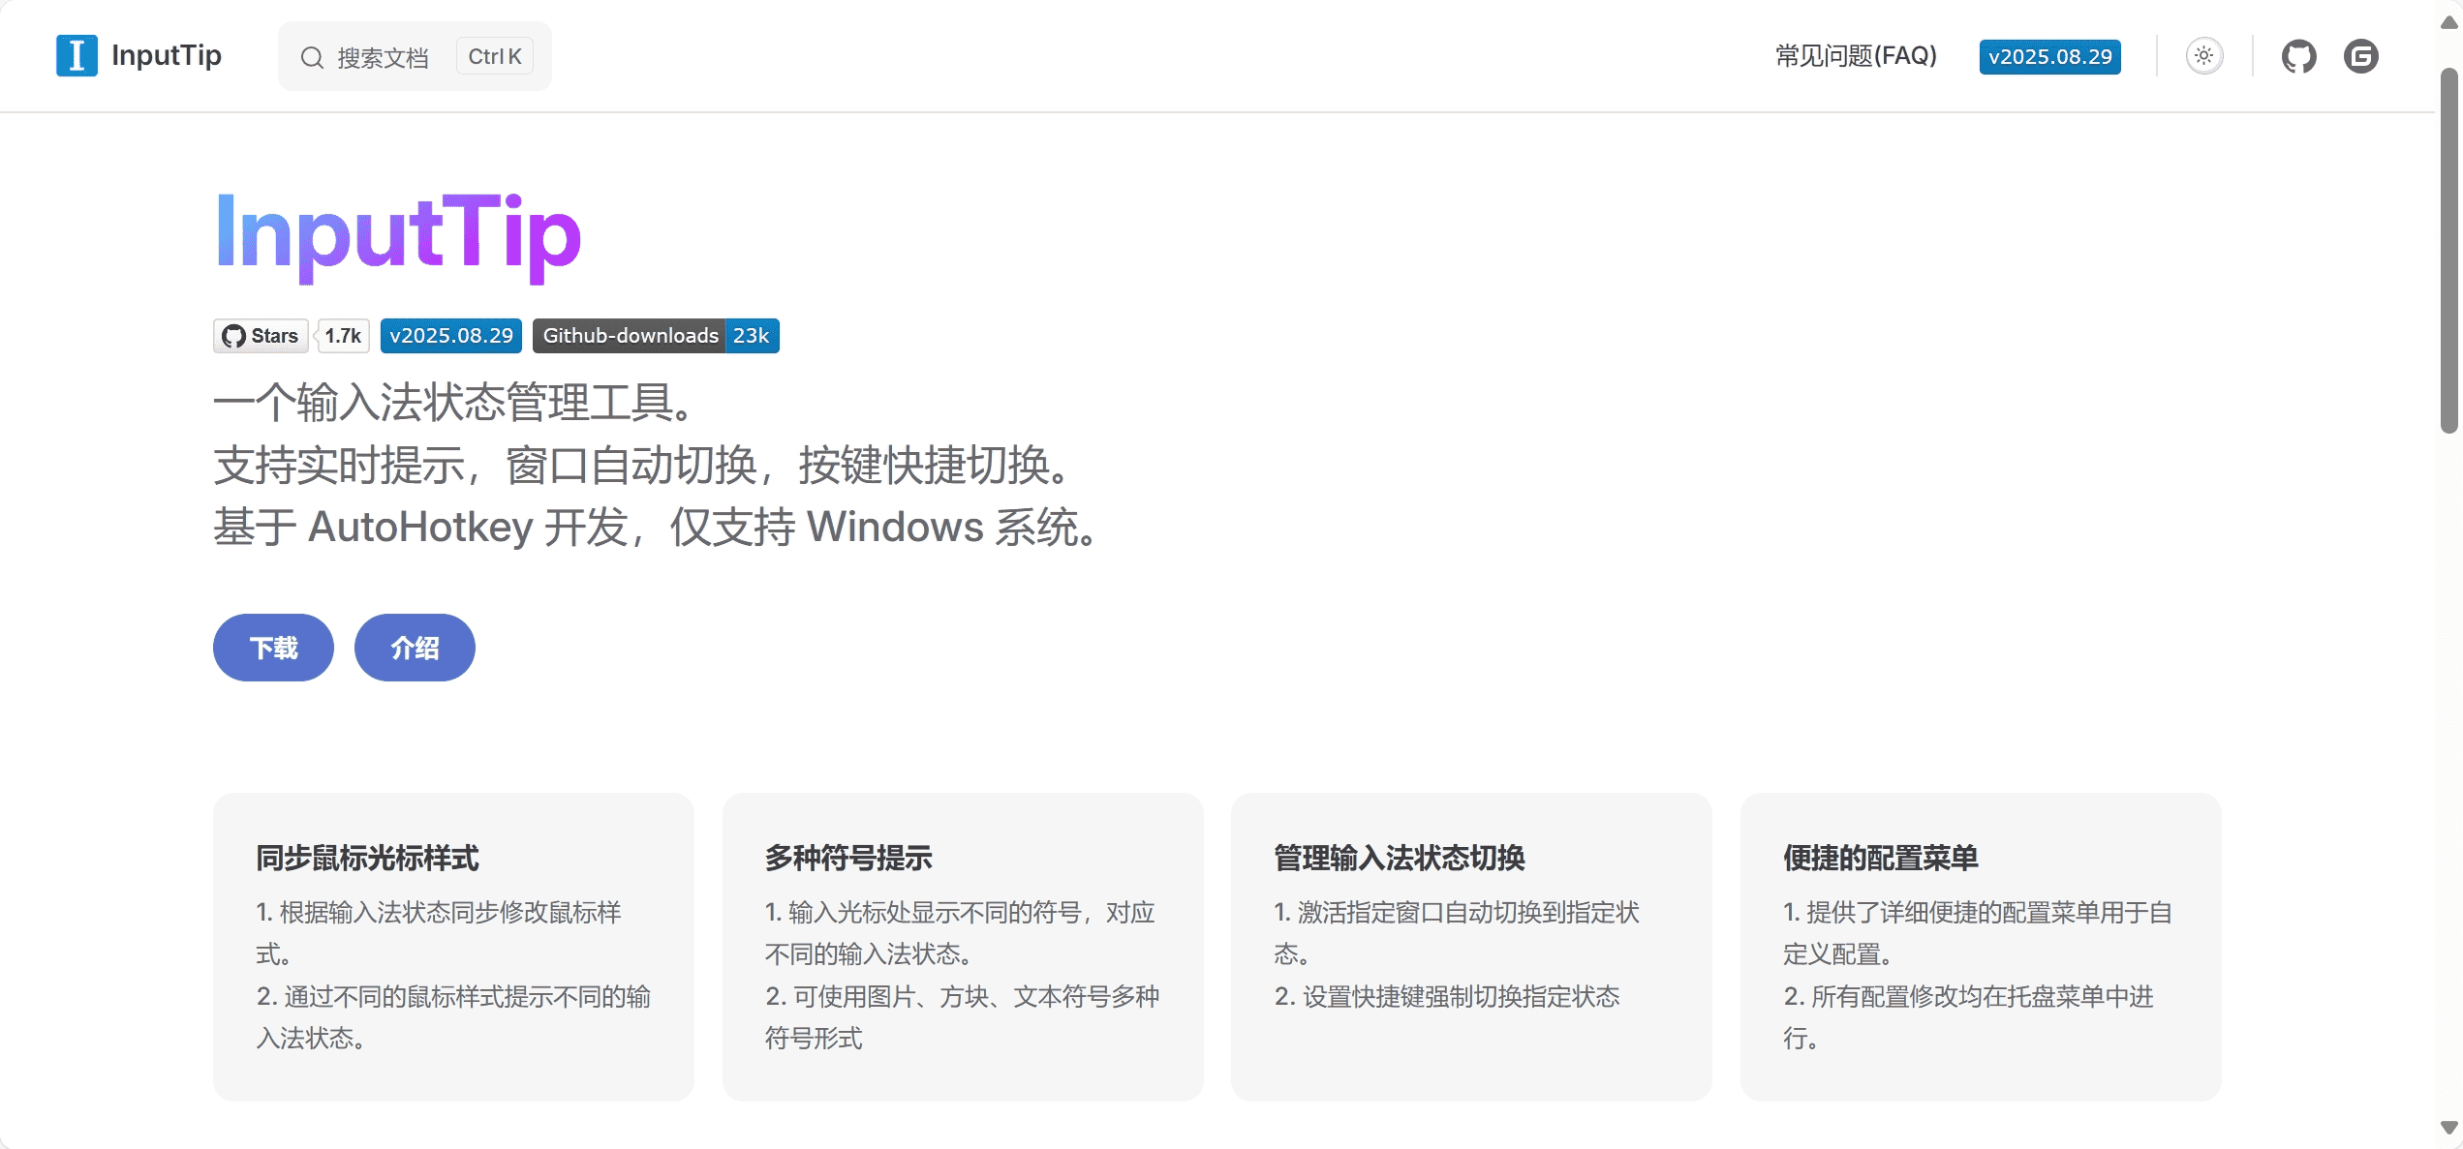The width and height of the screenshot is (2463, 1149).
Task: Click the Ctrl K shortcut badge
Action: pyautogui.click(x=494, y=56)
